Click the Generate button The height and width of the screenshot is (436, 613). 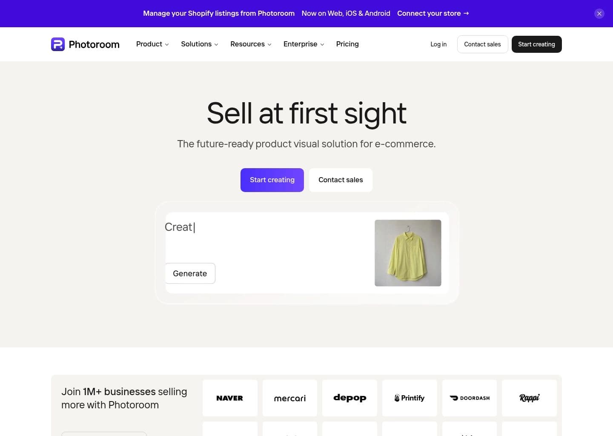190,273
